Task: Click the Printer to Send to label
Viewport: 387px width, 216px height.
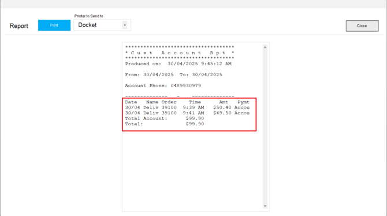Action: pos(88,16)
